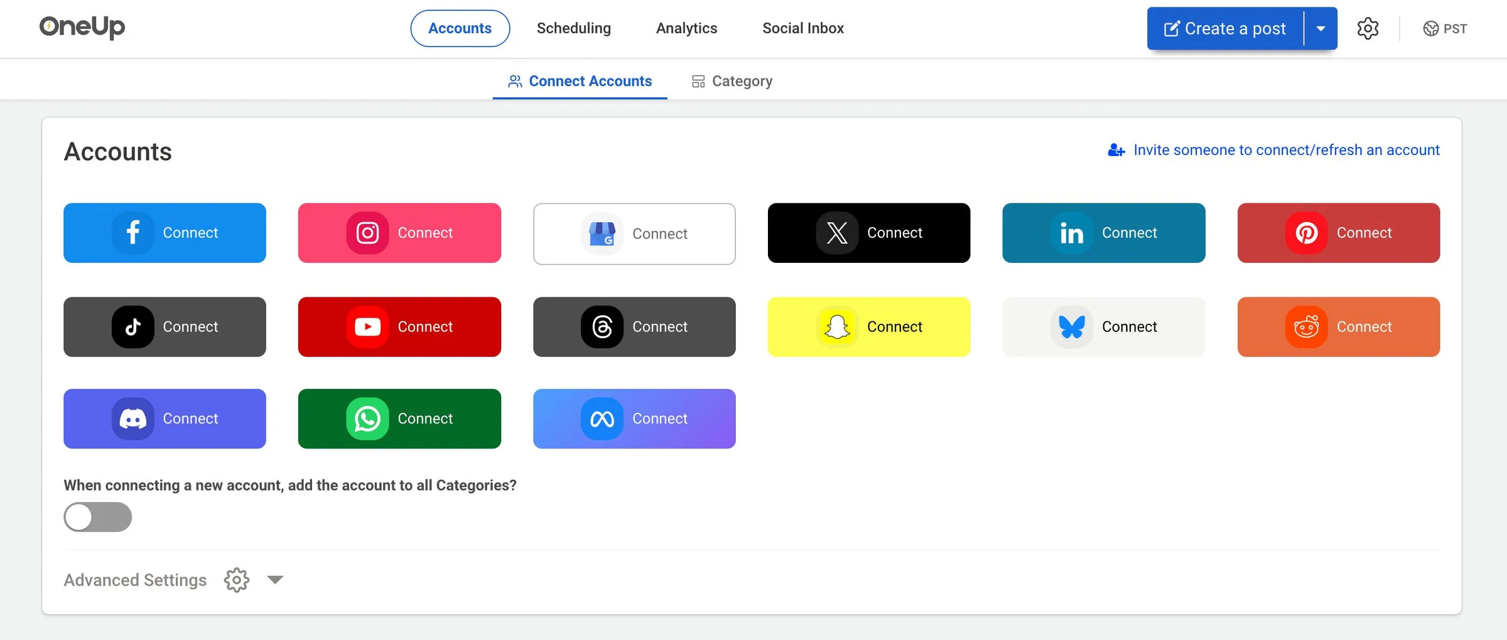The image size is (1507, 640).
Task: Select the Connect Accounts sub-tab
Action: coord(580,81)
